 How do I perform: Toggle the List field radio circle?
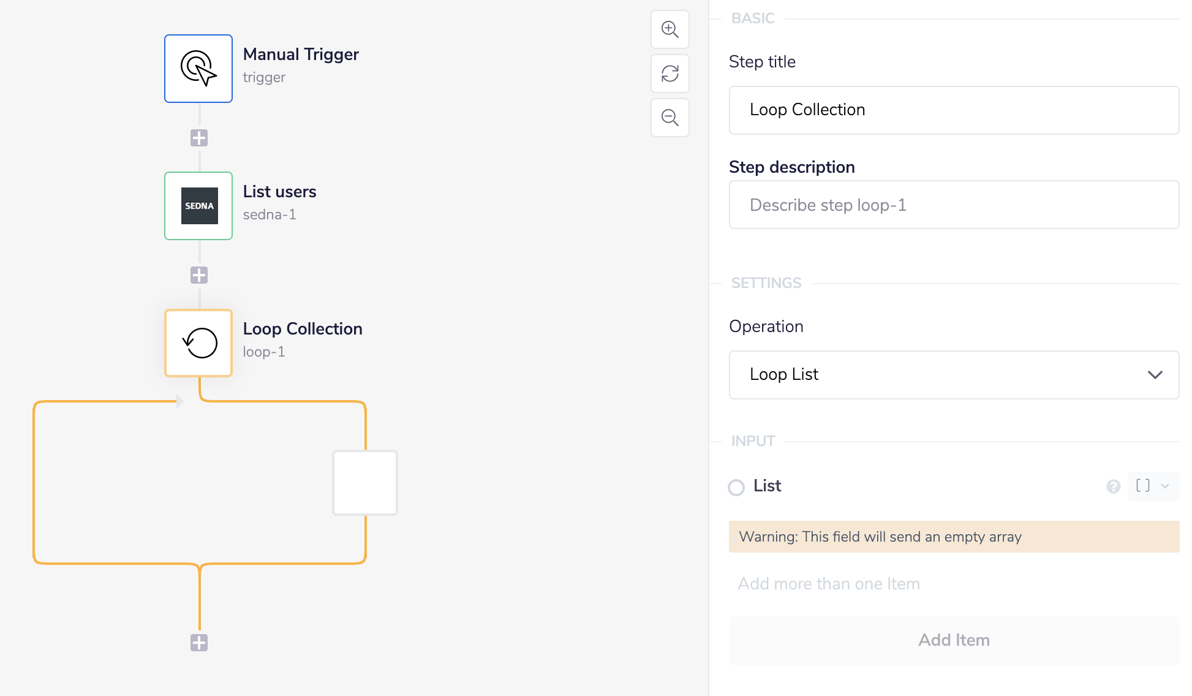click(736, 488)
